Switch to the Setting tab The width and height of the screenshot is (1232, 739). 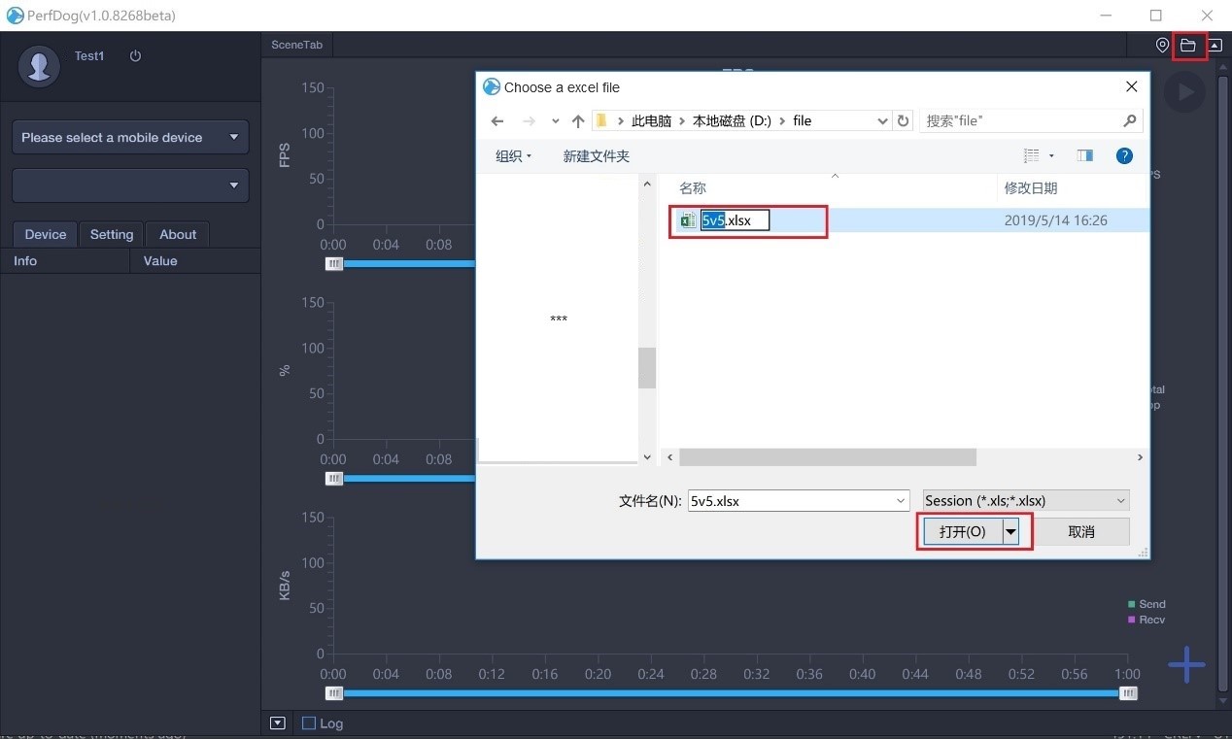coord(111,234)
